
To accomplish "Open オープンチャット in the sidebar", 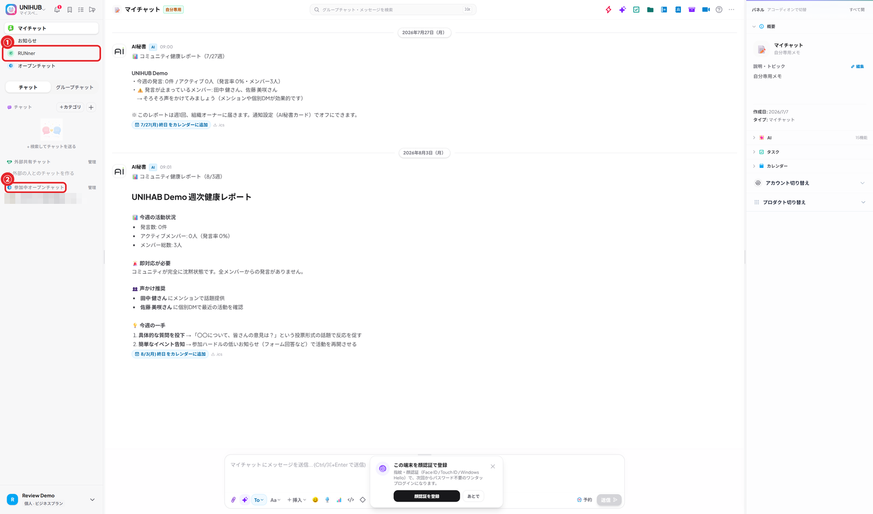I will click(x=52, y=66).
